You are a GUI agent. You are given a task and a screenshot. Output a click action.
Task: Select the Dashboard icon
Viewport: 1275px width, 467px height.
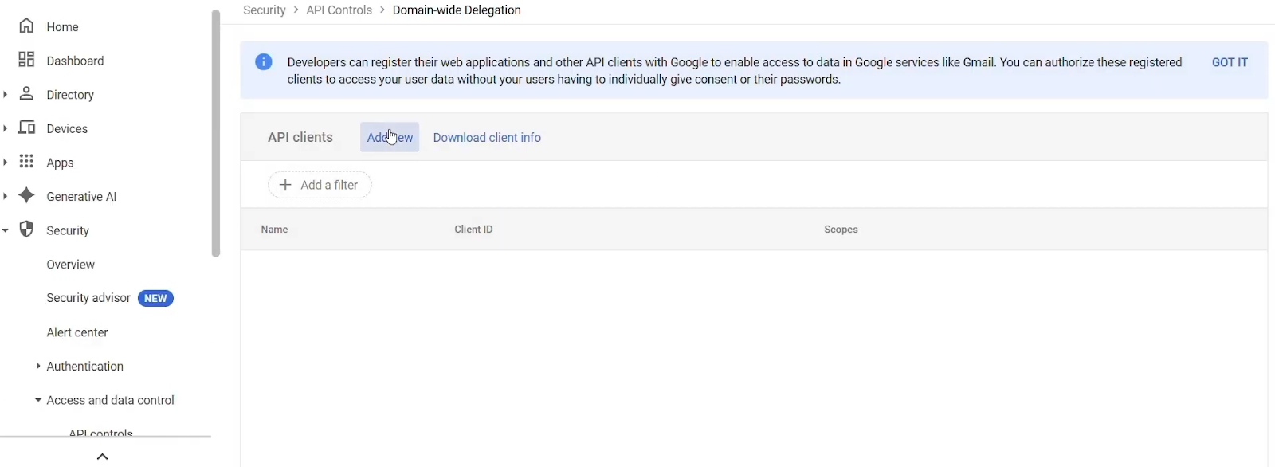point(26,59)
